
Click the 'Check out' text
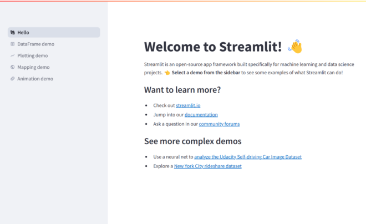click(164, 105)
